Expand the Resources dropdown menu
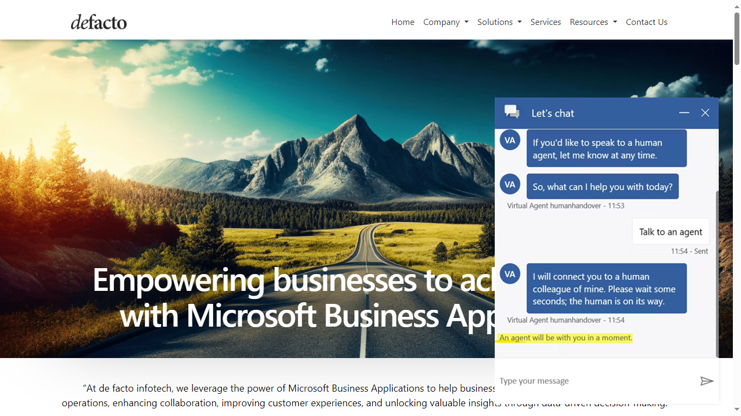Image resolution: width=741 pixels, height=416 pixels. pos(593,22)
